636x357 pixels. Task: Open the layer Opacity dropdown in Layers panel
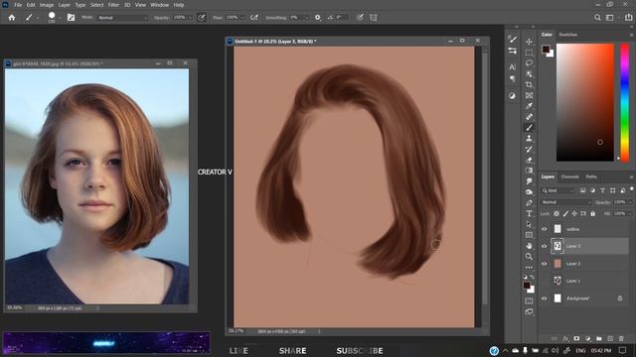629,202
